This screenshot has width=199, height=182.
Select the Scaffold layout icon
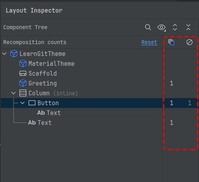(x=23, y=73)
